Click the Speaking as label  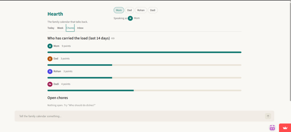(x=121, y=18)
